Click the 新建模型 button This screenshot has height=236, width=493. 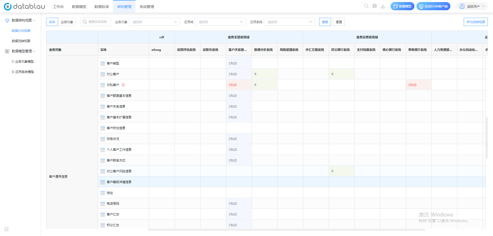(402, 6)
